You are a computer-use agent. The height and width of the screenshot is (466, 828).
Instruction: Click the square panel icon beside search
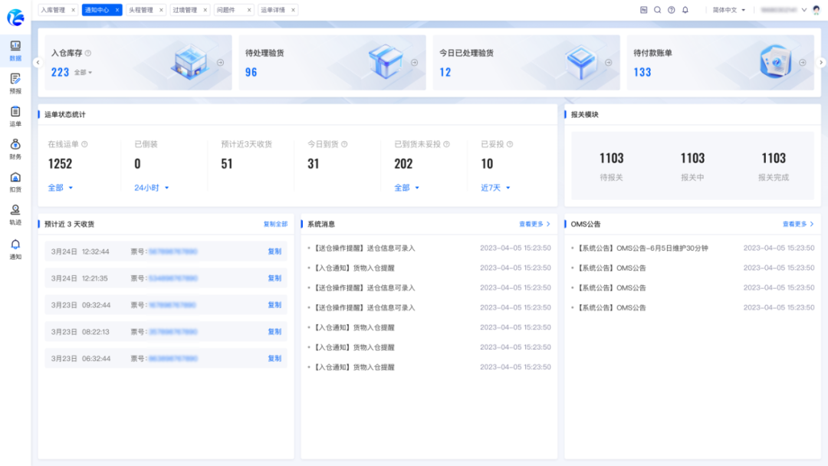pos(644,9)
